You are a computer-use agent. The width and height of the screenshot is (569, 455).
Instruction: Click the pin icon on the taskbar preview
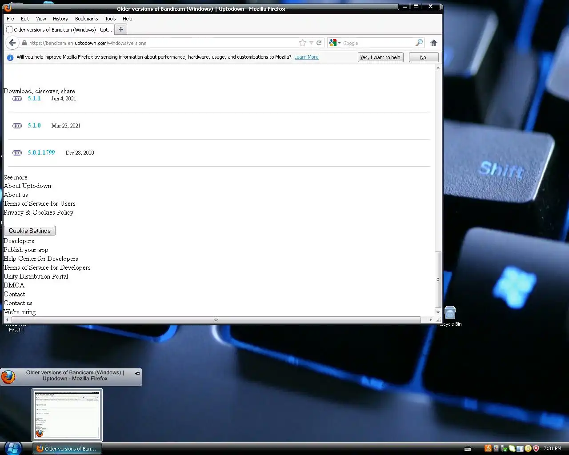tap(137, 373)
